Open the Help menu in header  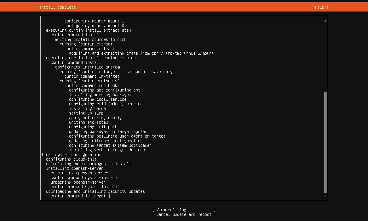pyautogui.click(x=319, y=7)
